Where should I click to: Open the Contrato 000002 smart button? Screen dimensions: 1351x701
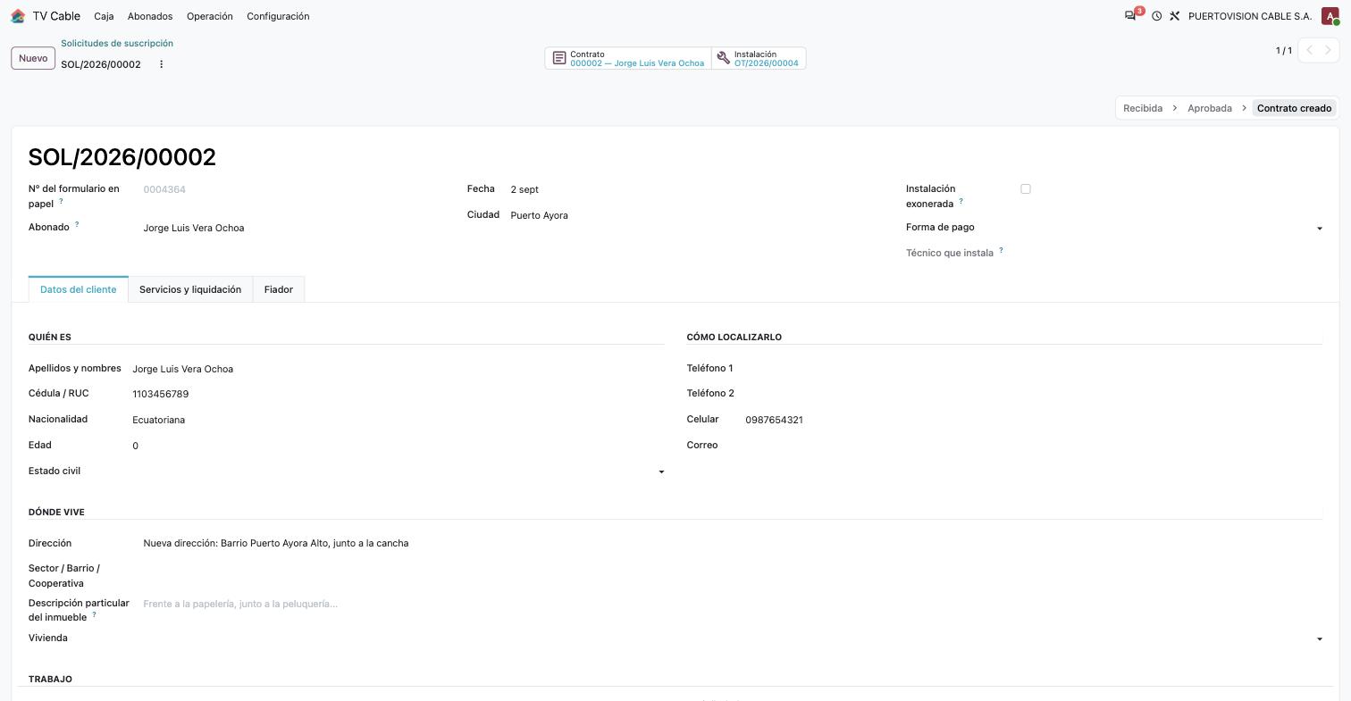(x=628, y=58)
